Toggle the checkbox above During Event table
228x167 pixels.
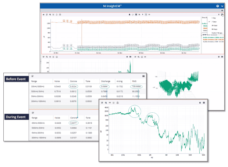click(x=33, y=113)
